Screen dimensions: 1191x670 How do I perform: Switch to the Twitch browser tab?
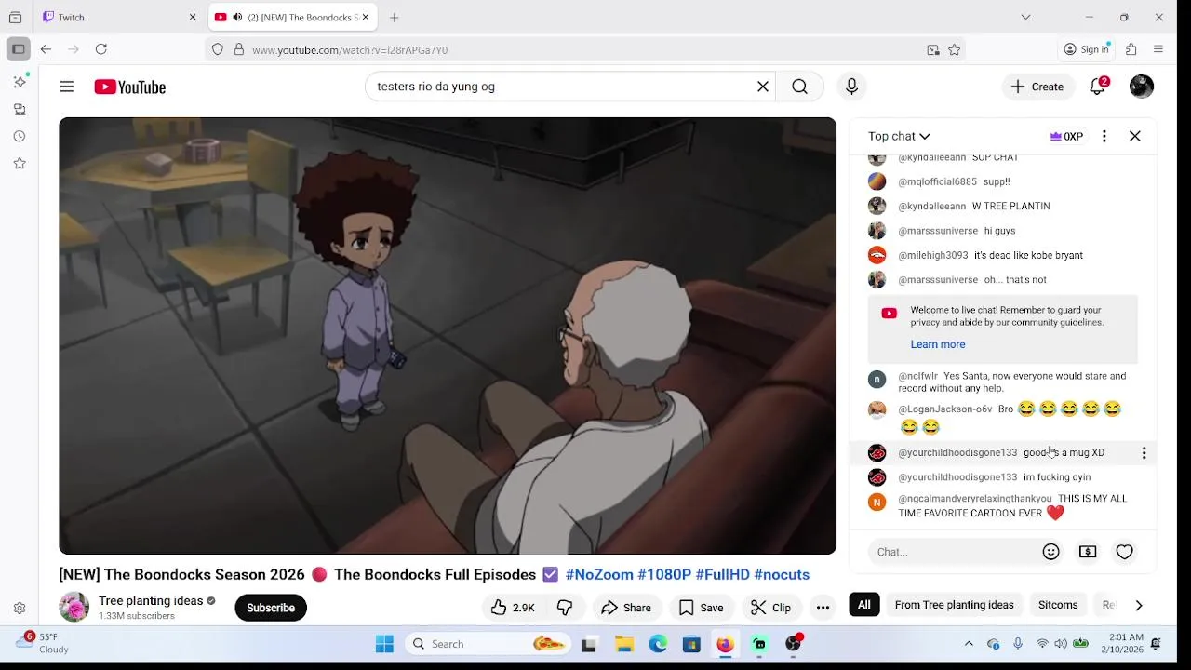120,17
